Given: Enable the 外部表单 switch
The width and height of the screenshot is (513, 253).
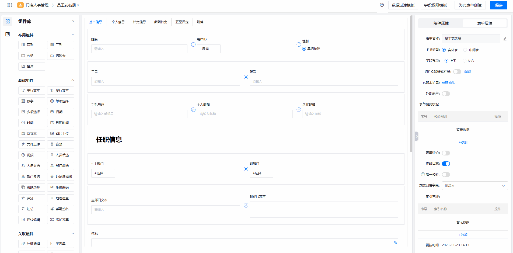Looking at the screenshot, I should coord(446,94).
